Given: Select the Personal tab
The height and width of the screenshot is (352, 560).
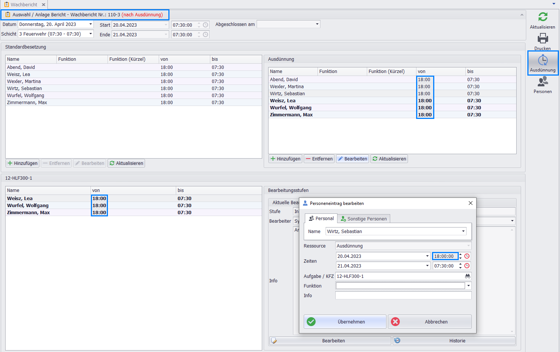Looking at the screenshot, I should 321,219.
